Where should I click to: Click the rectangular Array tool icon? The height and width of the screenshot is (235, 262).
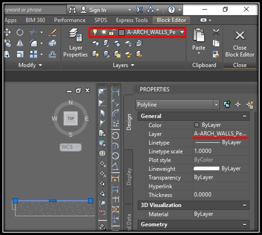click(x=33, y=54)
